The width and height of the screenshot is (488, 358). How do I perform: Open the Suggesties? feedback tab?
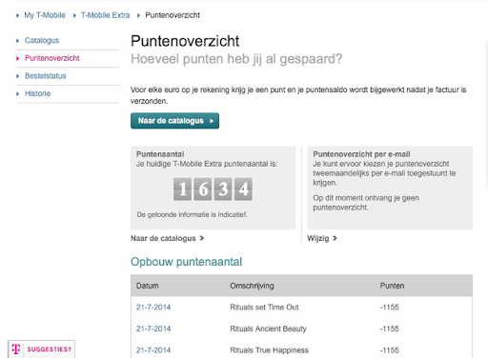click(42, 349)
